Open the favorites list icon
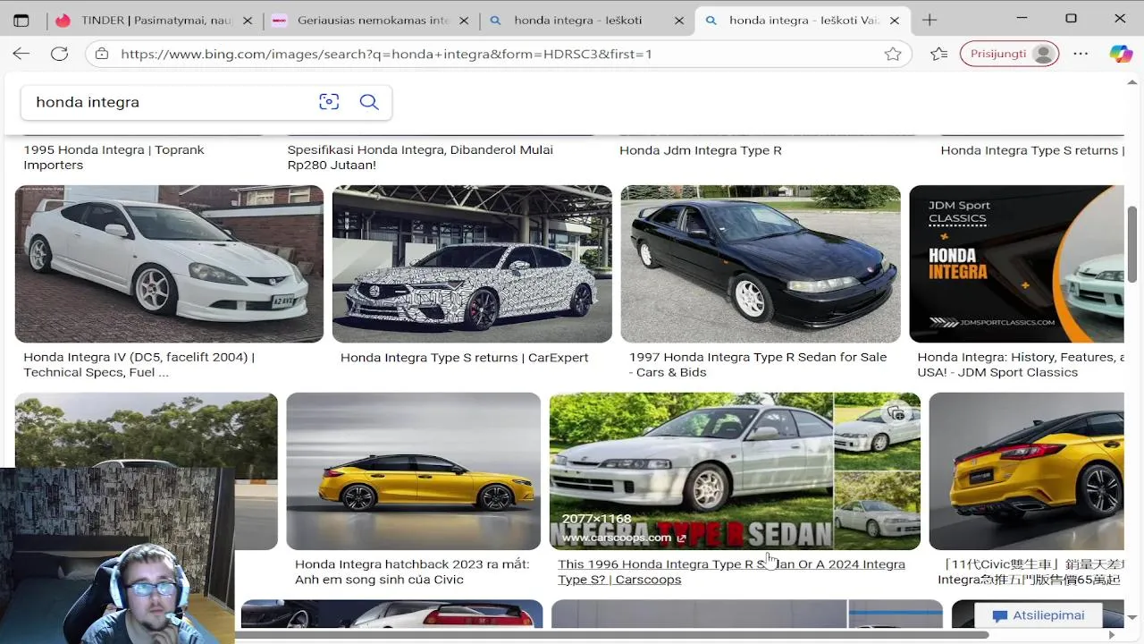 [x=938, y=54]
